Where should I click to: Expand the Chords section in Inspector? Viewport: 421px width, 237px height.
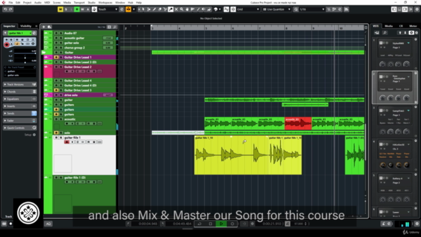[x=20, y=92]
